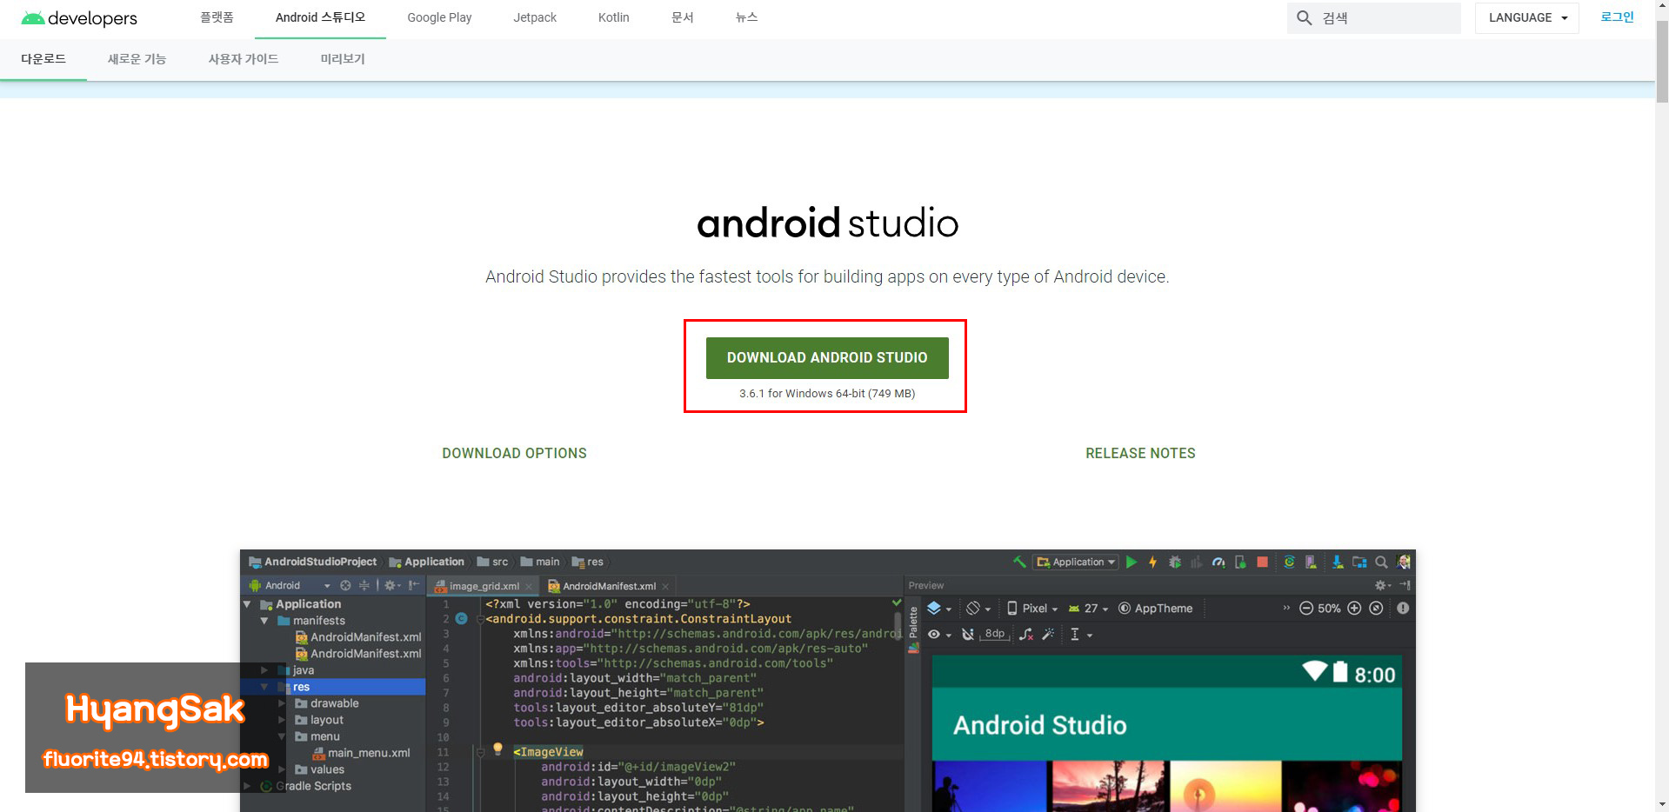Click the IDE toolbar search magnifier
Screen dimensions: 1669x812
tap(1381, 562)
